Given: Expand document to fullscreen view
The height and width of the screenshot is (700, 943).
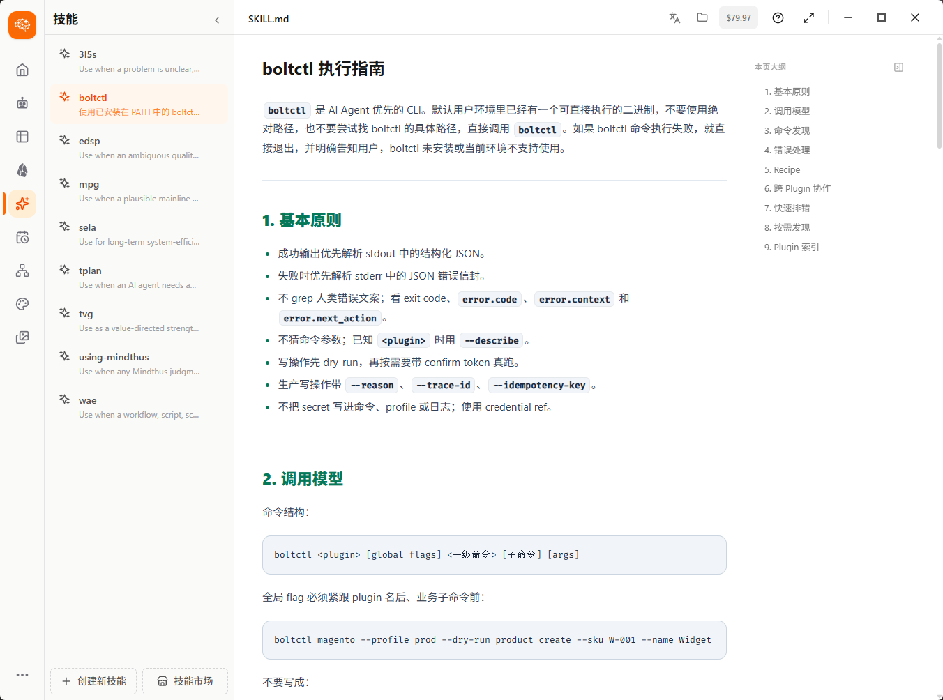Looking at the screenshot, I should 808,17.
